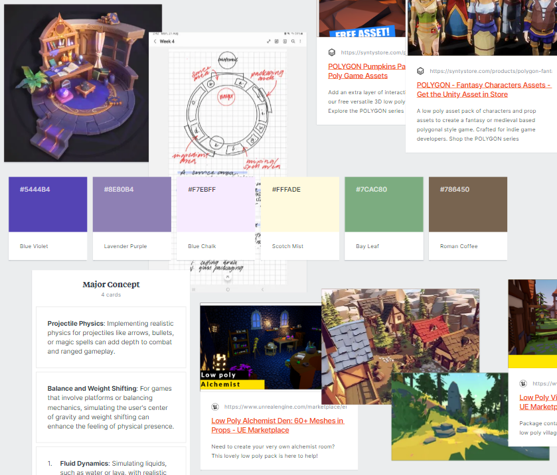
Task: Select the Balance and Weight Shifting card
Action: 111,407
